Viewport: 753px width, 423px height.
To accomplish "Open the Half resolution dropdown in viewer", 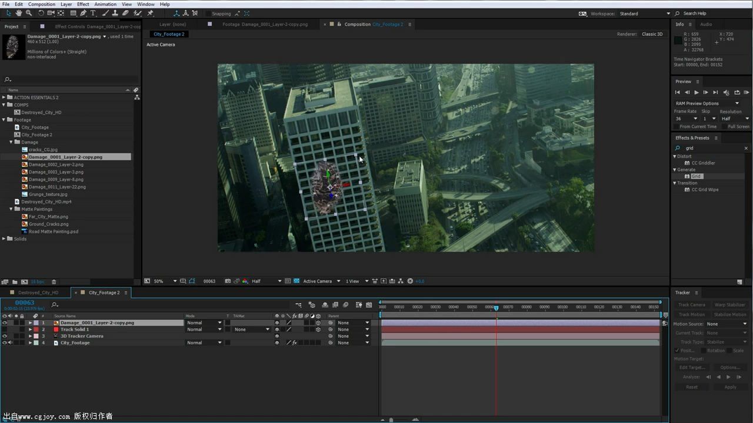I will tap(266, 281).
